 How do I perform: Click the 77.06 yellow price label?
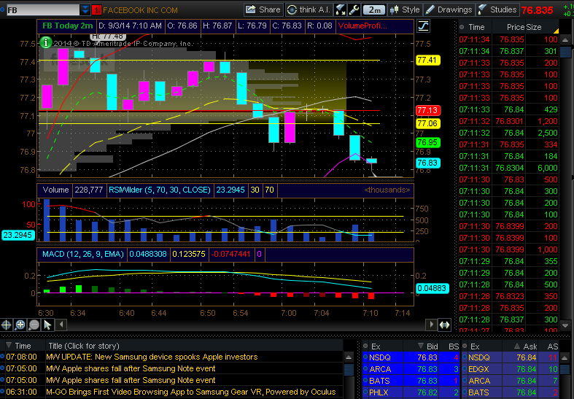pos(427,123)
